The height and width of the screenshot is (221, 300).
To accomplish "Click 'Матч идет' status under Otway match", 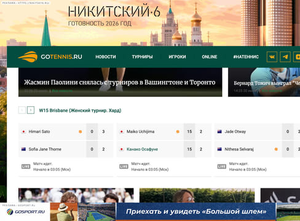I will coord(239,164).
